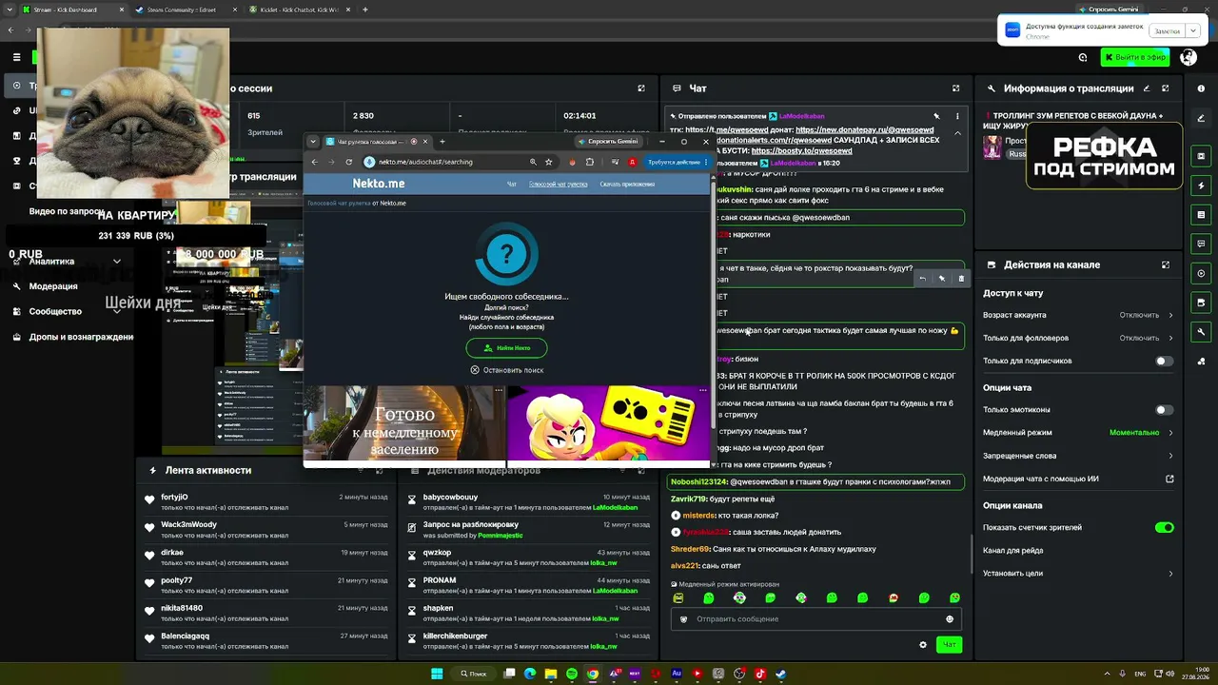Click the lightning bolt icon in right sidebar
This screenshot has height=685, width=1218.
point(1201,186)
